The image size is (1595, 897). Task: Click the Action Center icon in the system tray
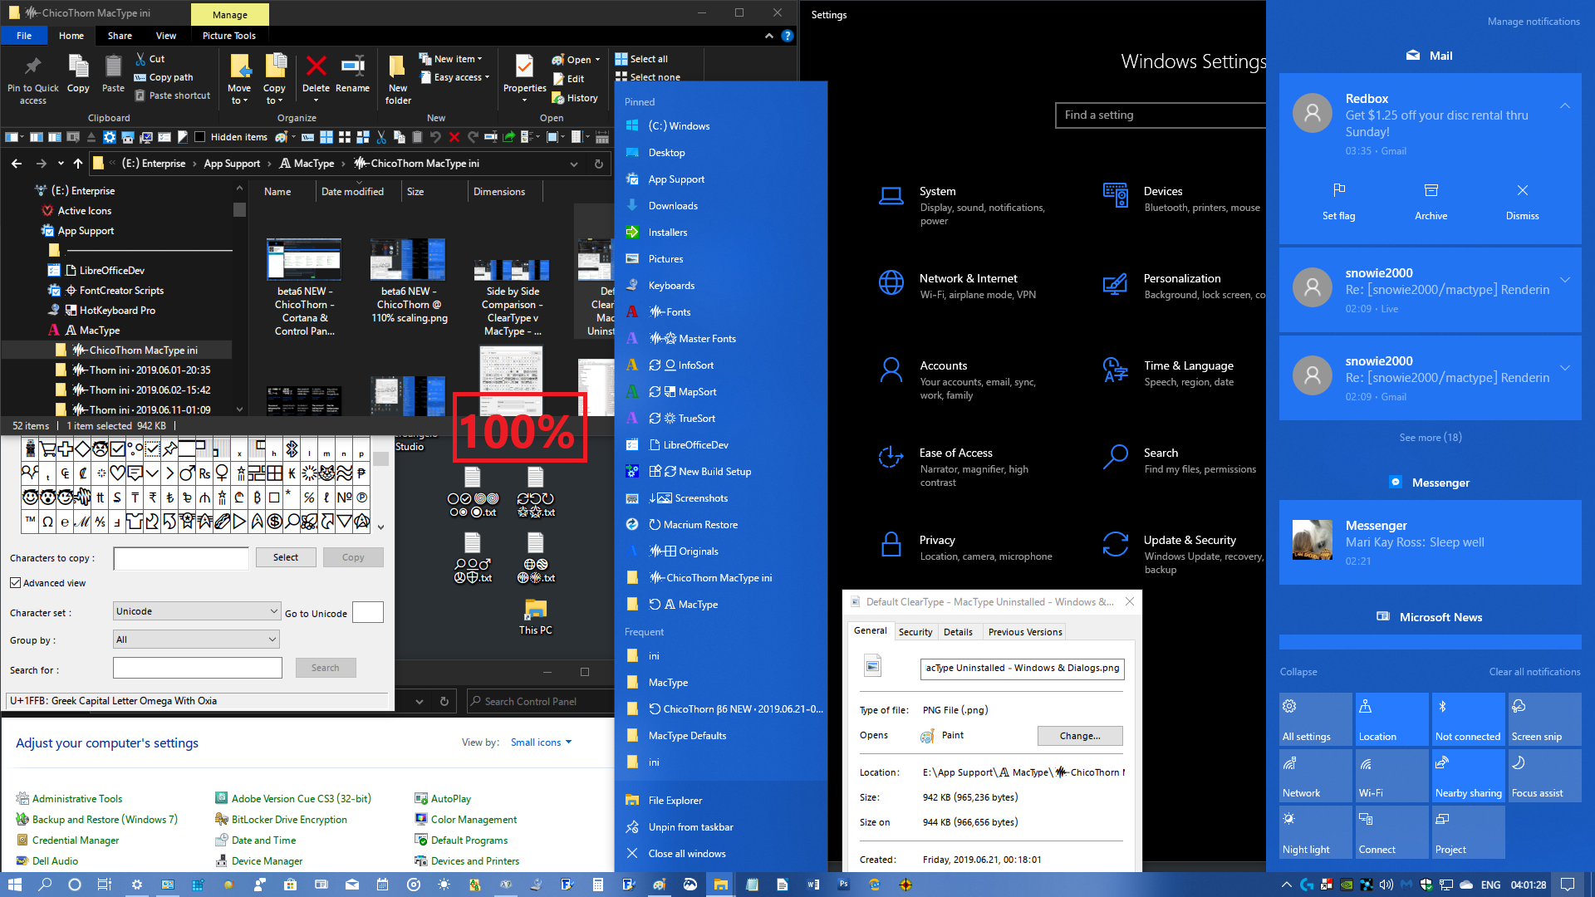(1568, 885)
